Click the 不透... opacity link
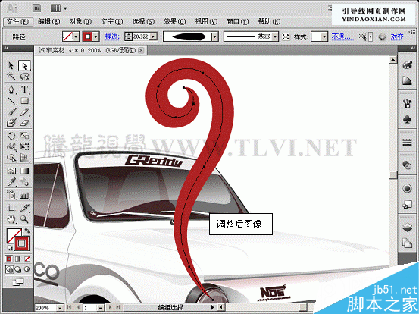Image resolution: width=419 pixels, height=314 pixels. (342, 36)
